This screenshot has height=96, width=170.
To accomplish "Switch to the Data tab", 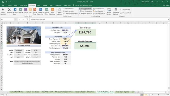I will coord(39,5).
